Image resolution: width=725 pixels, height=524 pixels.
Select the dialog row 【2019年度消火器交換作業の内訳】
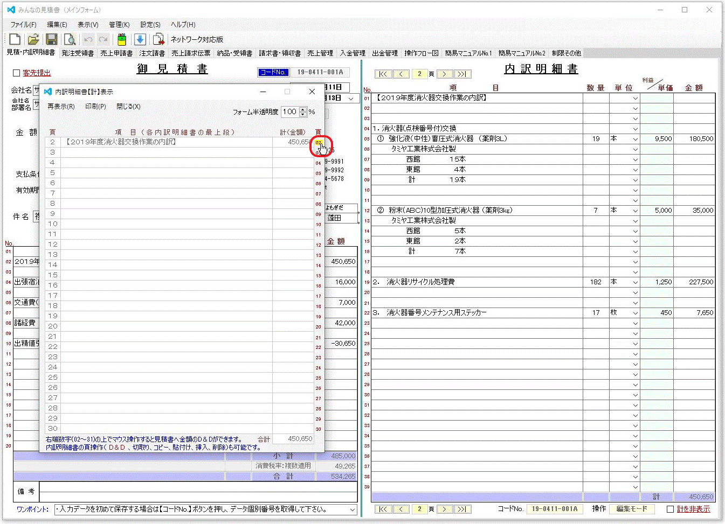pyautogui.click(x=166, y=142)
